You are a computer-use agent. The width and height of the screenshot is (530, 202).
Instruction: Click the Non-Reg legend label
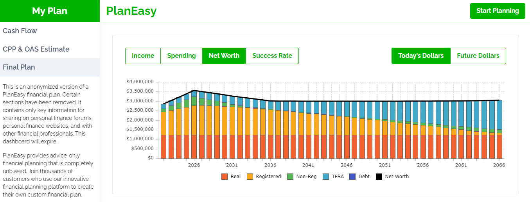306,177
